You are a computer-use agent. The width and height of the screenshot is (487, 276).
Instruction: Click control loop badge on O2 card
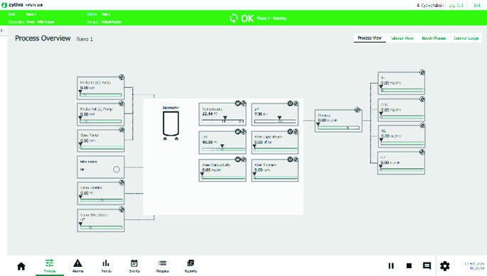(422, 152)
